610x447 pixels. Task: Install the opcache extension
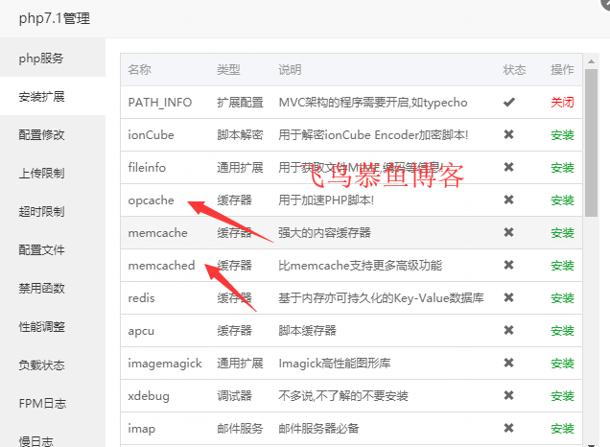coord(562,200)
